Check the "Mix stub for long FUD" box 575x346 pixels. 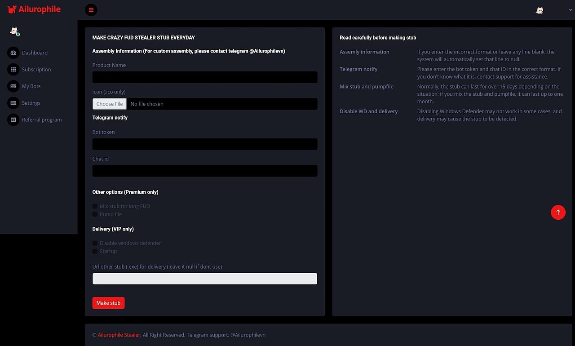(x=95, y=206)
